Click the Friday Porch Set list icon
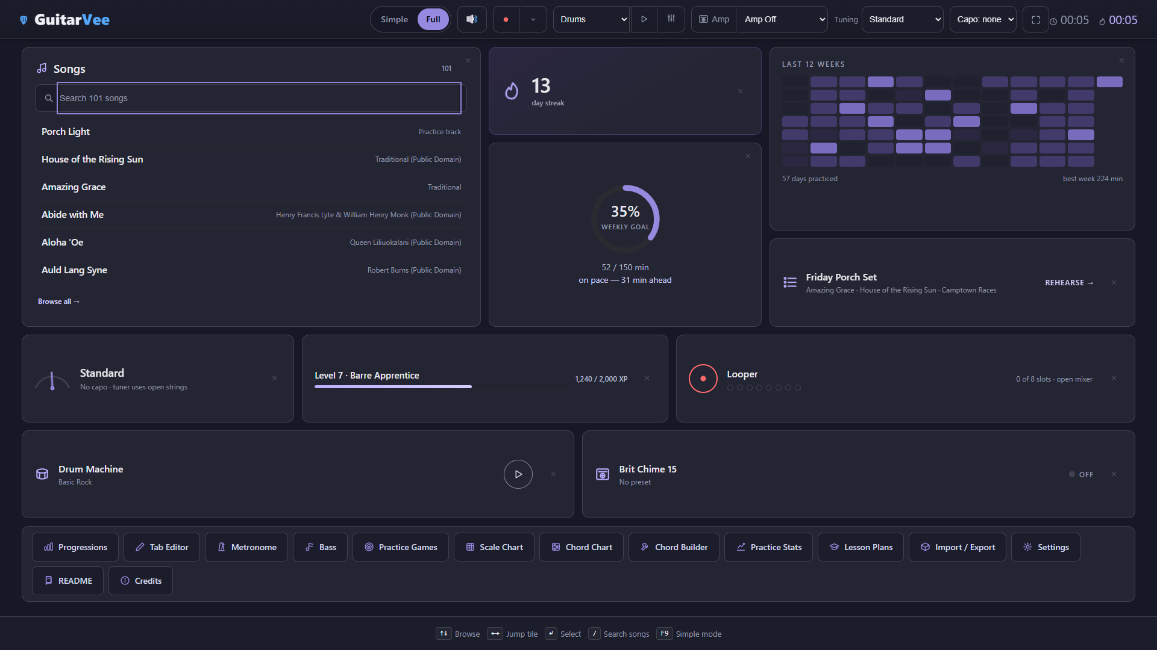The width and height of the screenshot is (1157, 650). click(790, 282)
